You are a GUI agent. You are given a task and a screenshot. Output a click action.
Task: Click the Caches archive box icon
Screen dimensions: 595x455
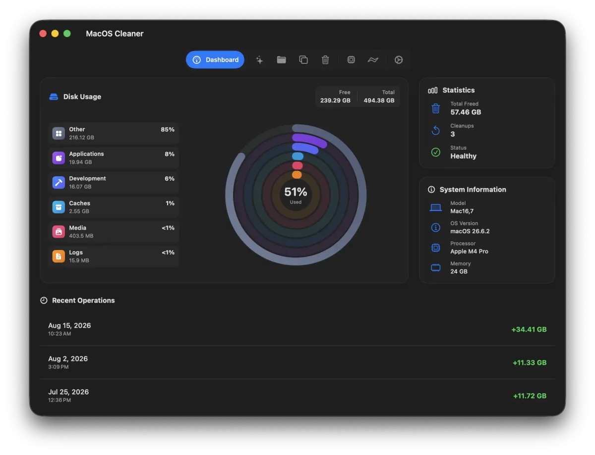point(59,207)
